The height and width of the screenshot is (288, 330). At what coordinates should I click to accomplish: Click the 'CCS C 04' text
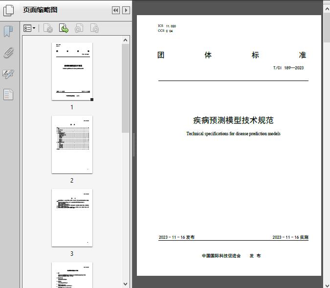point(165,31)
